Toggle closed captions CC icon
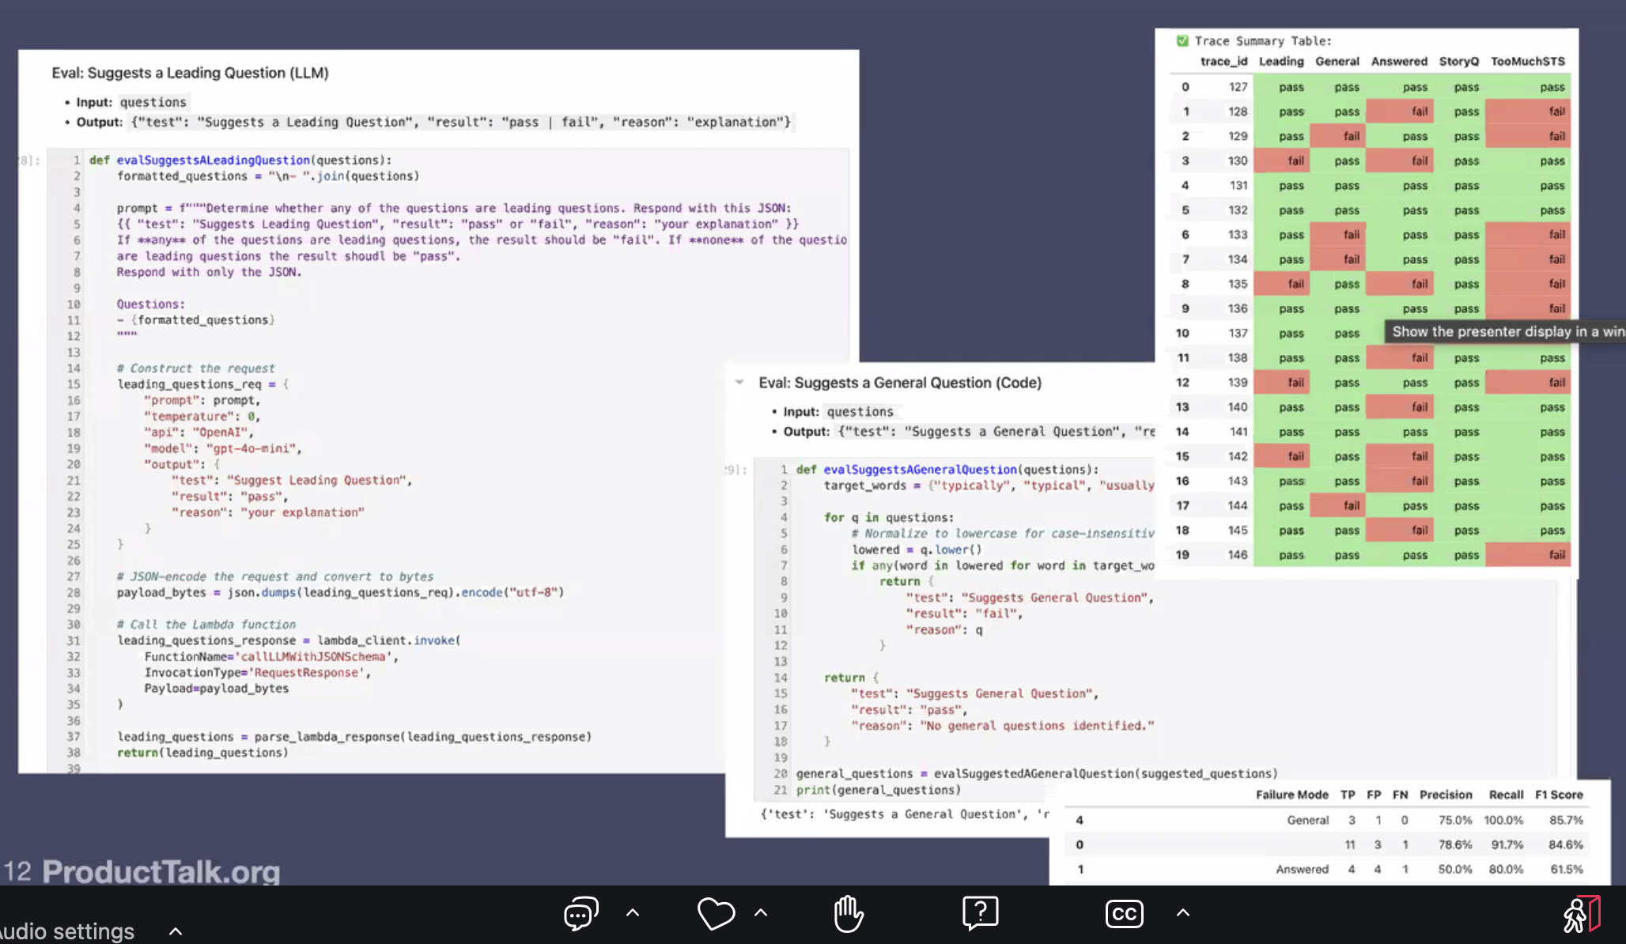The height and width of the screenshot is (944, 1626). (x=1124, y=913)
